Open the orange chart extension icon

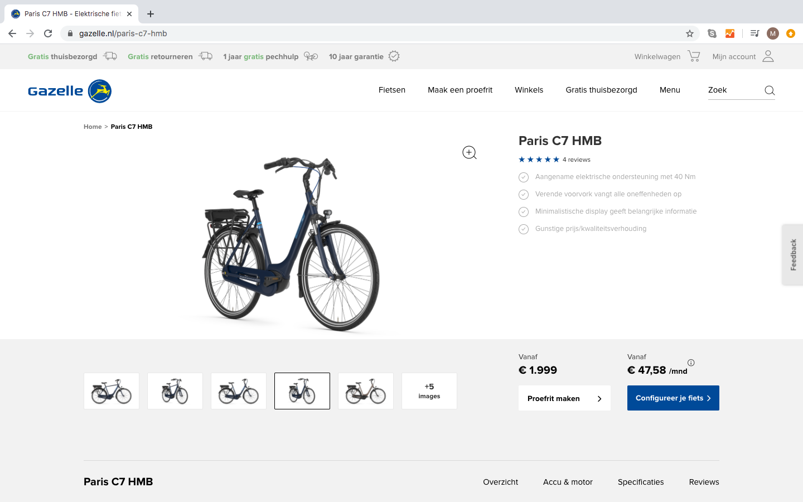pos(730,33)
